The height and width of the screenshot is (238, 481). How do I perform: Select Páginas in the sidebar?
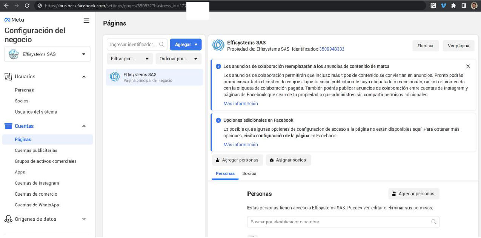coord(48,139)
